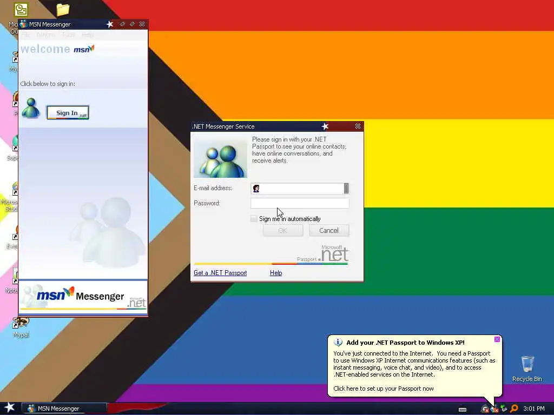This screenshot has height=415, width=554.
Task: Click the keyboard icon in the taskbar
Action: (x=463, y=410)
